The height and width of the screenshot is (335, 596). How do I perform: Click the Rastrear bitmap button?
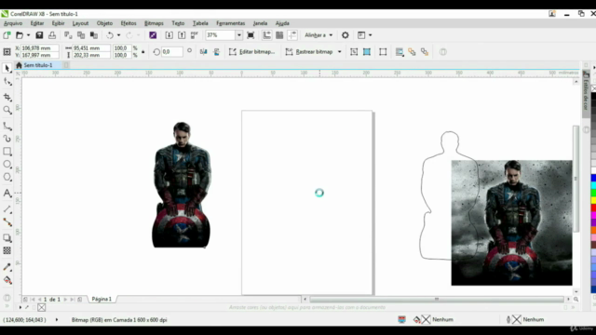(309, 52)
